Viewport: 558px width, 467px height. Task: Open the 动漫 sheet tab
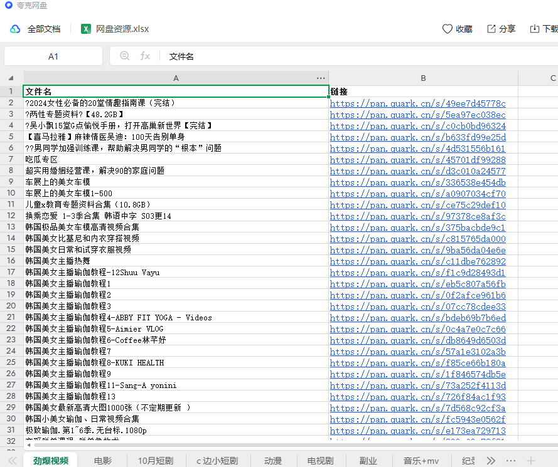[272, 461]
